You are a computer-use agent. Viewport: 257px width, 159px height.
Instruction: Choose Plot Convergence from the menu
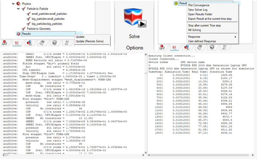pyautogui.click(x=199, y=5)
